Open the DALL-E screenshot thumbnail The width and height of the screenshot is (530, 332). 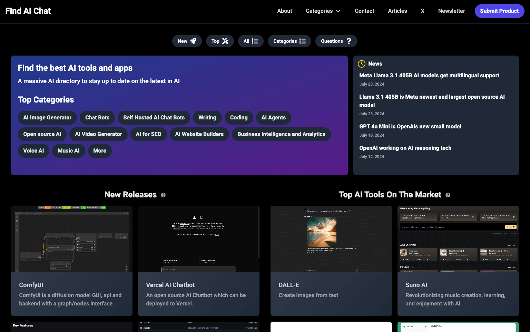point(331,239)
